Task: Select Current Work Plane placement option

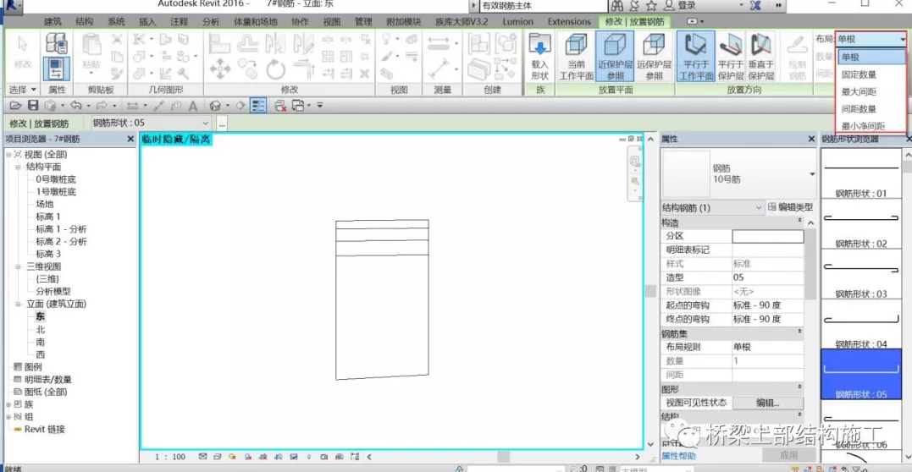Action: [576, 56]
